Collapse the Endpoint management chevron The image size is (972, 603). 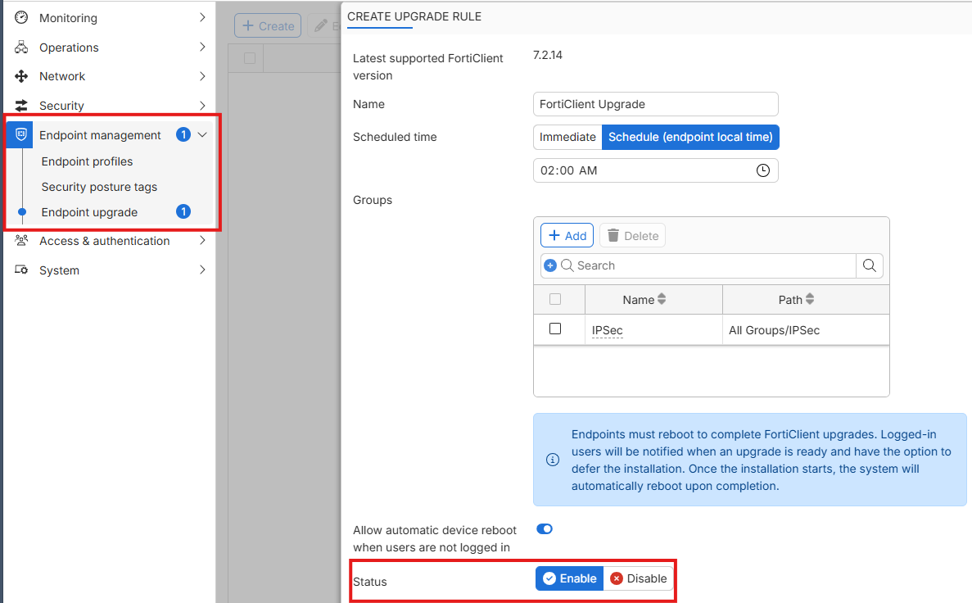202,134
